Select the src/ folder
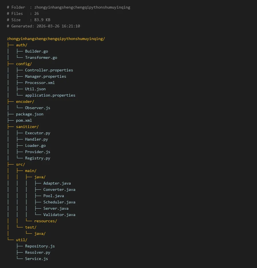The image size is (257, 268). [20, 164]
